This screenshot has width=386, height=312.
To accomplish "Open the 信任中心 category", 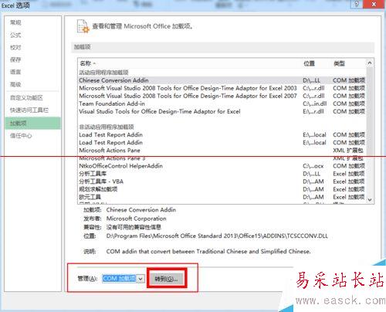I will pos(21,135).
